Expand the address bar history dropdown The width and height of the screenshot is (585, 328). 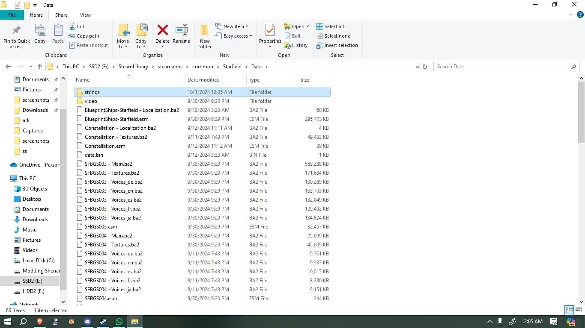tap(418, 67)
